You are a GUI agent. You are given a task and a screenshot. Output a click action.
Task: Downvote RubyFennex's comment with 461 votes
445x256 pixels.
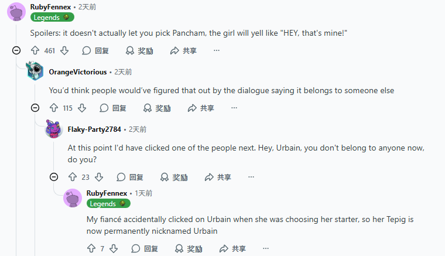64,51
